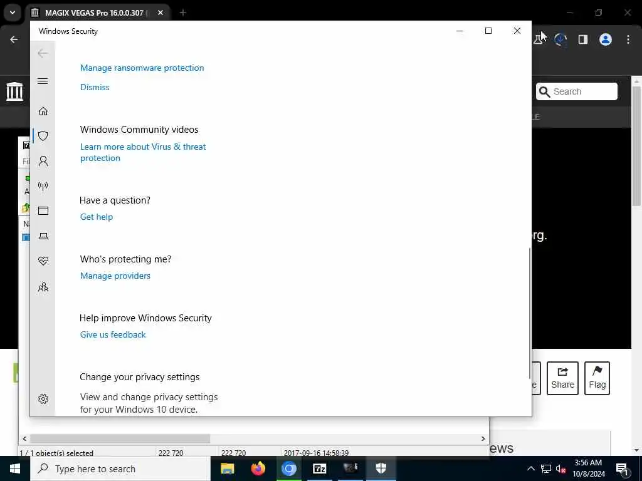Open Family options icon
The height and width of the screenshot is (481, 642).
click(x=43, y=287)
